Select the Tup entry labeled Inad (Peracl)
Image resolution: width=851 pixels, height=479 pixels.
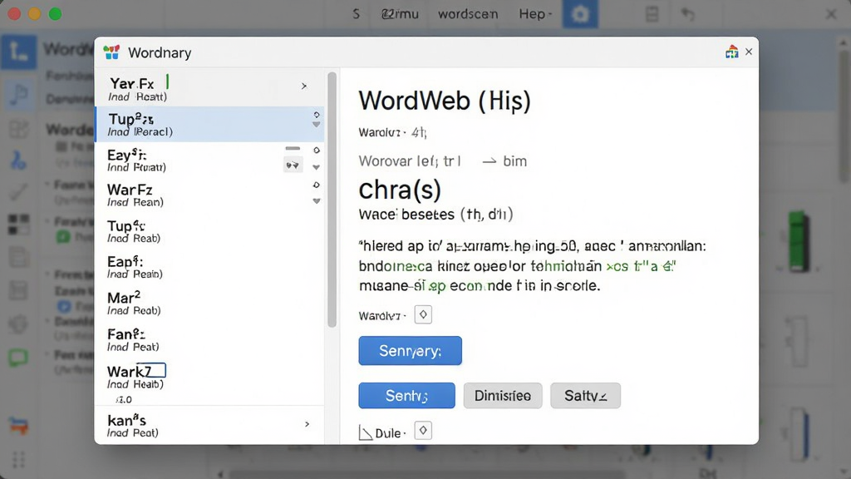[209, 125]
